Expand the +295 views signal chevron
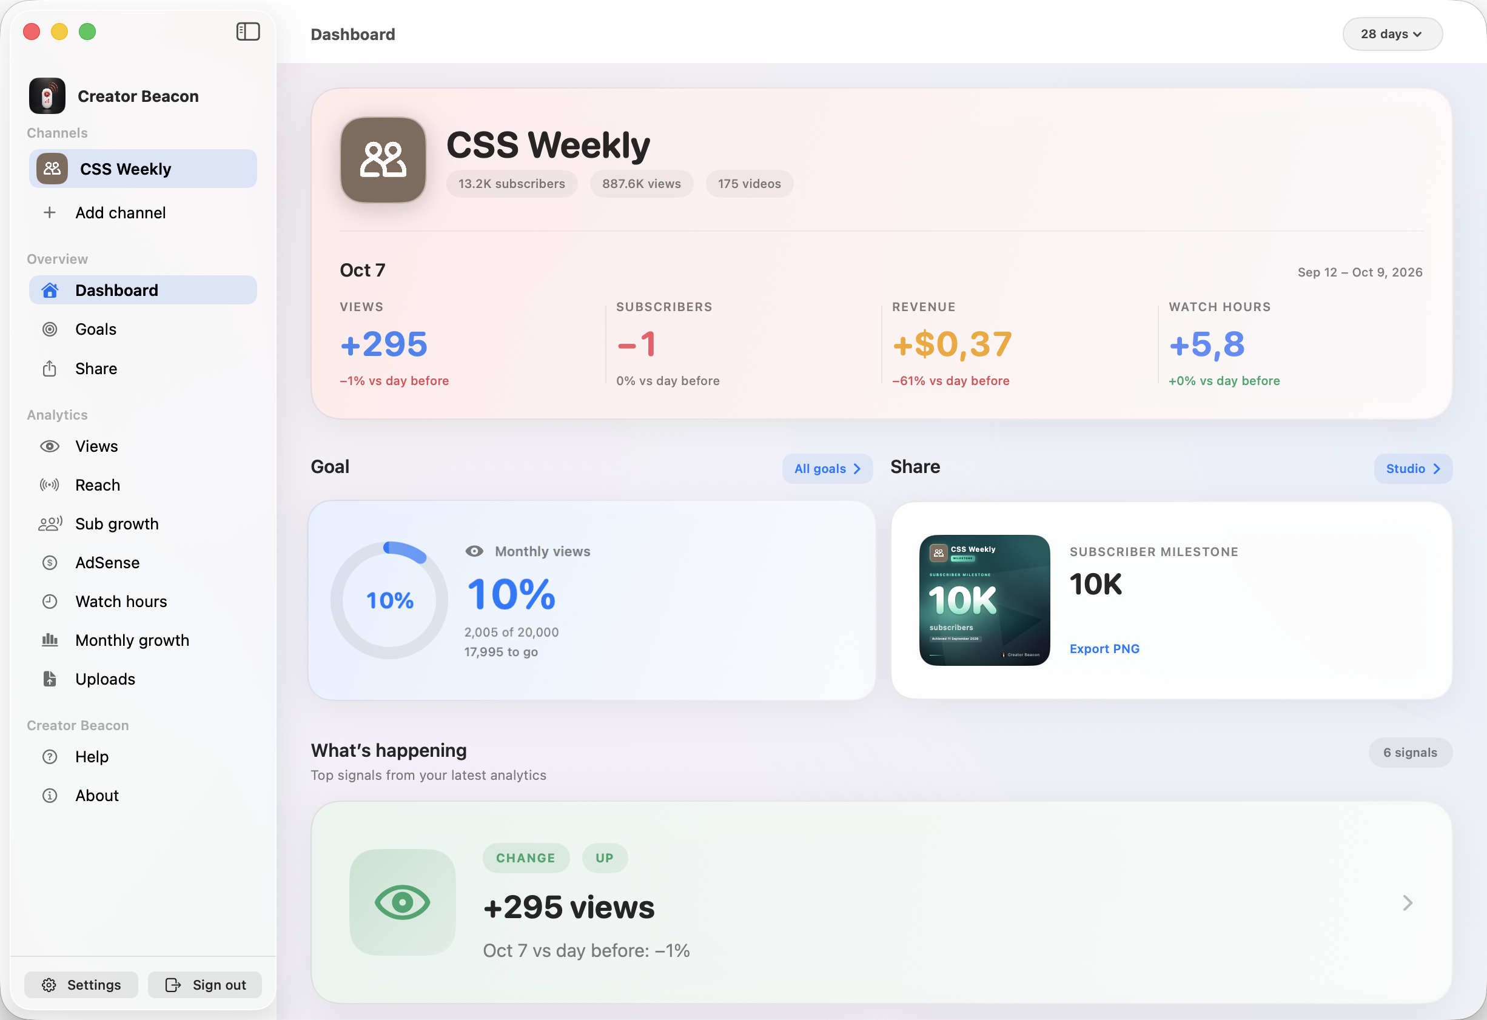Screen dimensions: 1487x1020 point(1407,903)
